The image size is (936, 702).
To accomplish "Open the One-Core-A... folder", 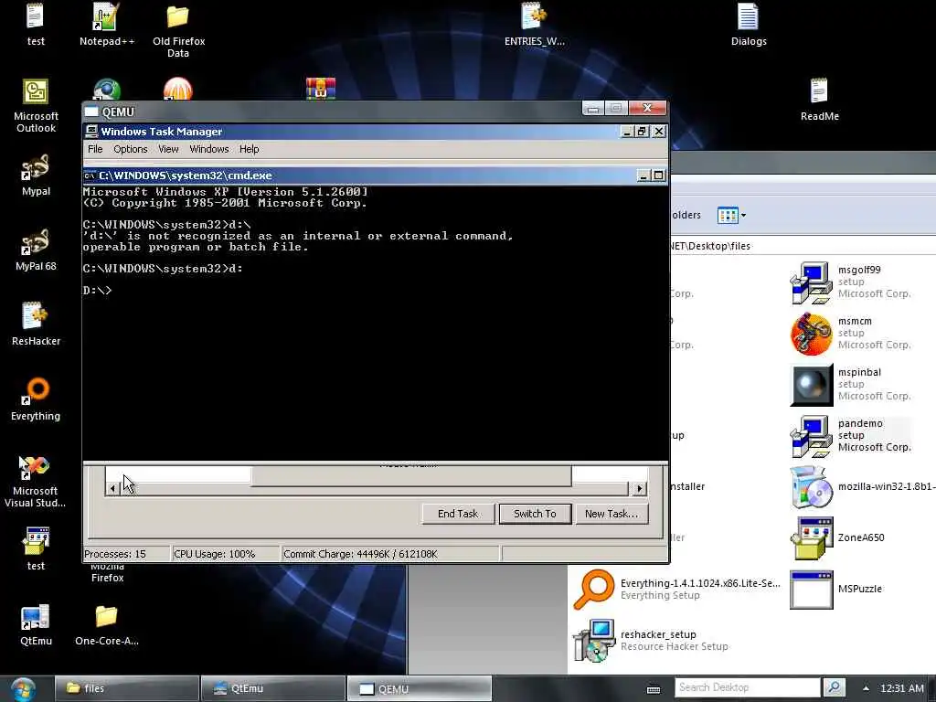I will point(107,624).
